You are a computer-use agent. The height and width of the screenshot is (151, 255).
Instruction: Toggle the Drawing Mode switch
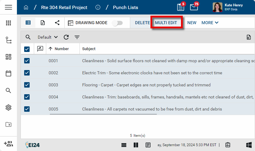[x=117, y=23]
